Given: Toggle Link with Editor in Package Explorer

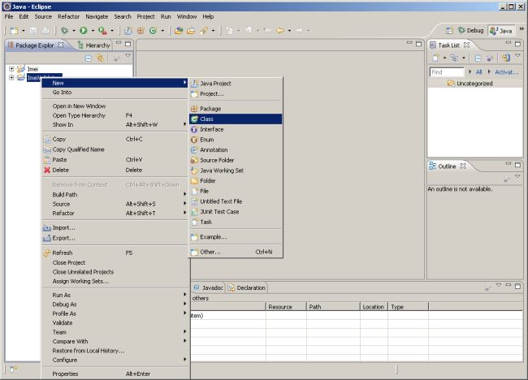Looking at the screenshot, I should pyautogui.click(x=100, y=58).
